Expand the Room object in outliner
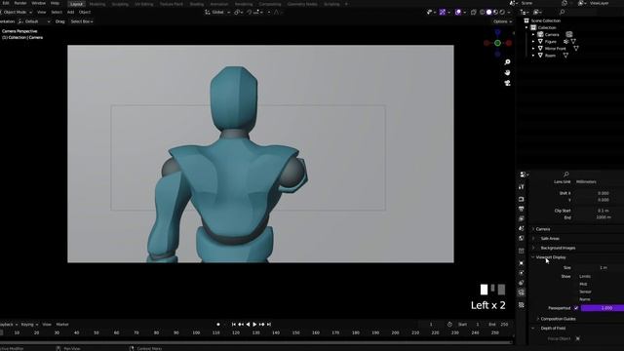This screenshot has width=624, height=351. pyautogui.click(x=533, y=56)
